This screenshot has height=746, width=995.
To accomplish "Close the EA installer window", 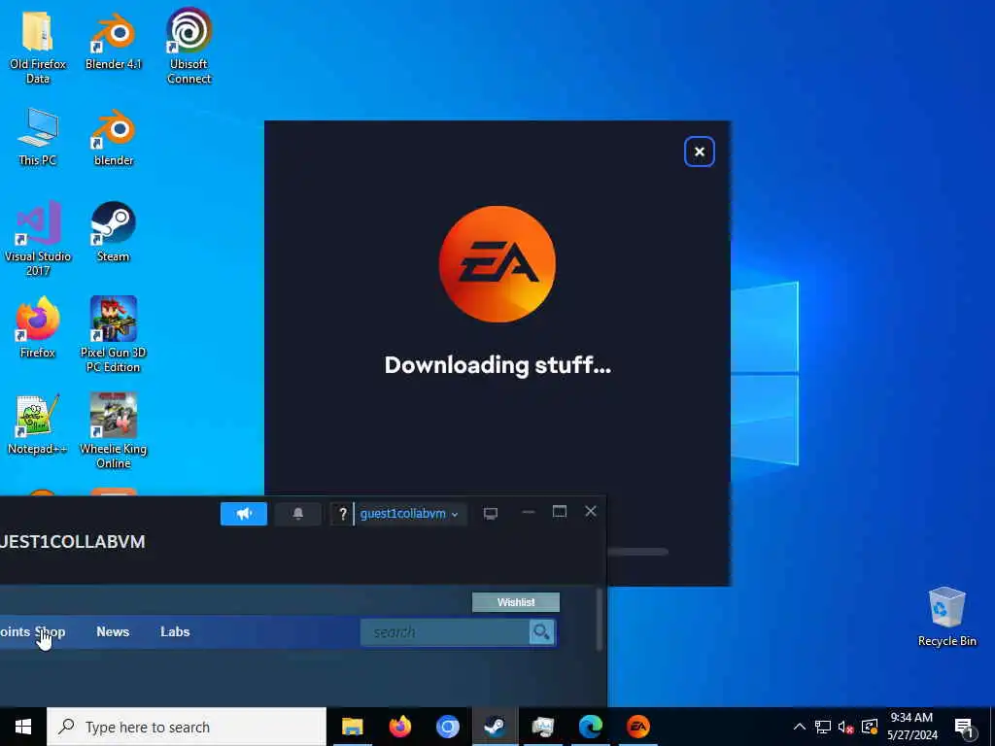I will pyautogui.click(x=700, y=152).
